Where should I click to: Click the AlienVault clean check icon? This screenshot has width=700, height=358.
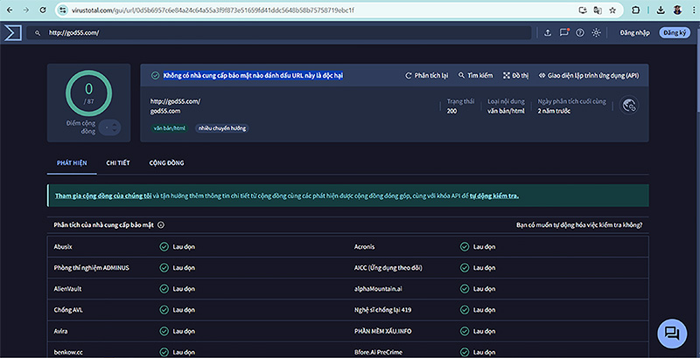164,289
